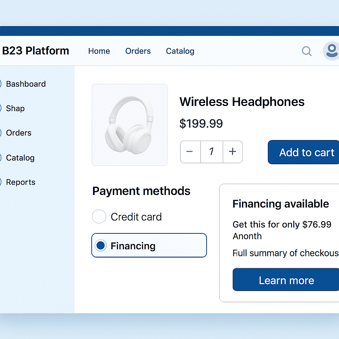Open Reports in the sidebar
The height and width of the screenshot is (339, 339).
coord(21,182)
